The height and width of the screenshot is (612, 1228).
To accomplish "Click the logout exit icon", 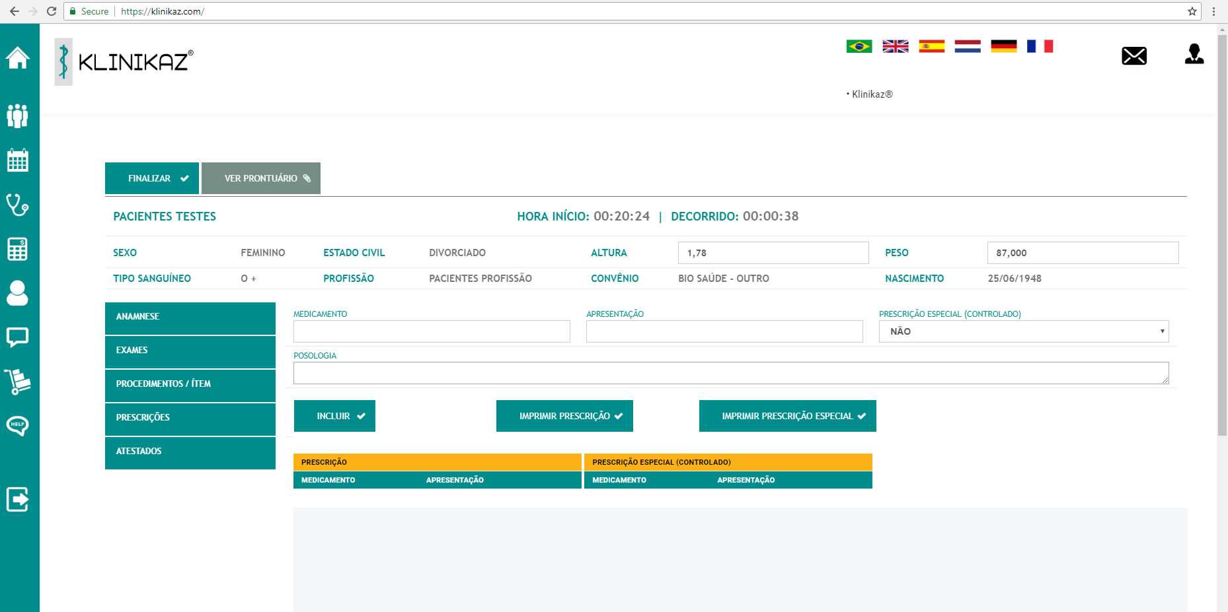I will tap(18, 499).
